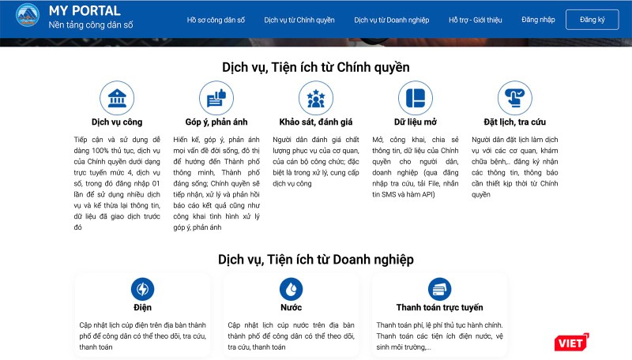This screenshot has width=632, height=360.
Task: Click the Thanh toán phí, lệ phí description
Action: [440, 336]
